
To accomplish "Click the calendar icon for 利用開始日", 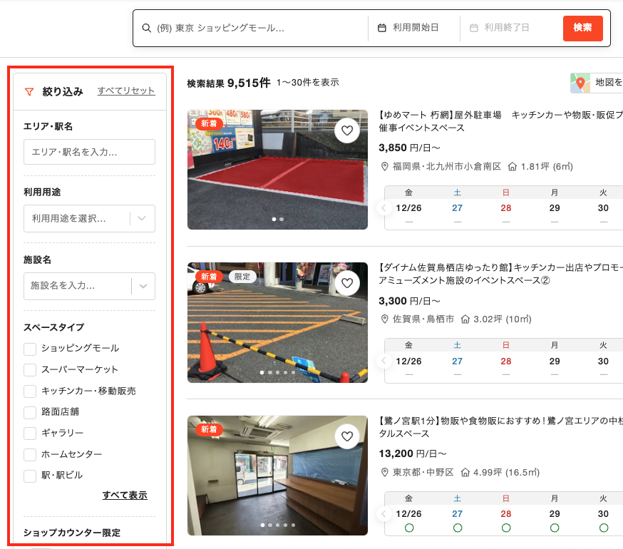I will [381, 28].
